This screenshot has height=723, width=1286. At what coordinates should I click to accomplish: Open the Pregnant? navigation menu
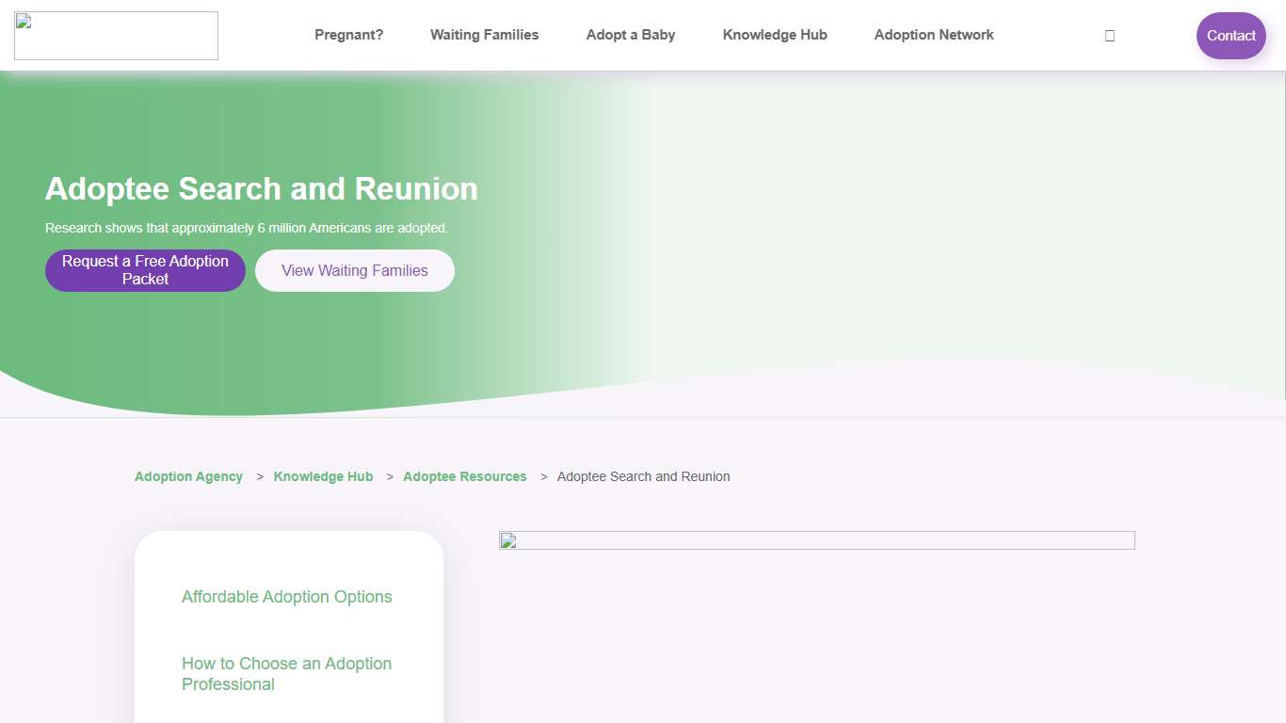348,35
